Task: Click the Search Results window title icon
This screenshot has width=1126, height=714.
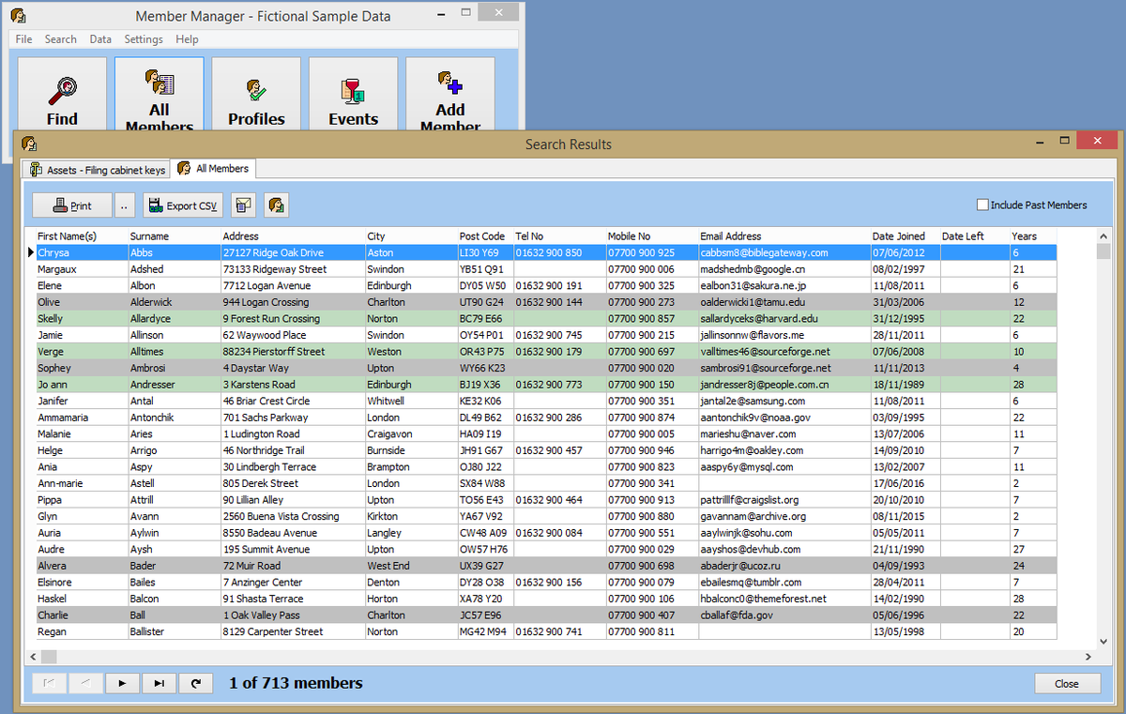Action: [x=29, y=144]
